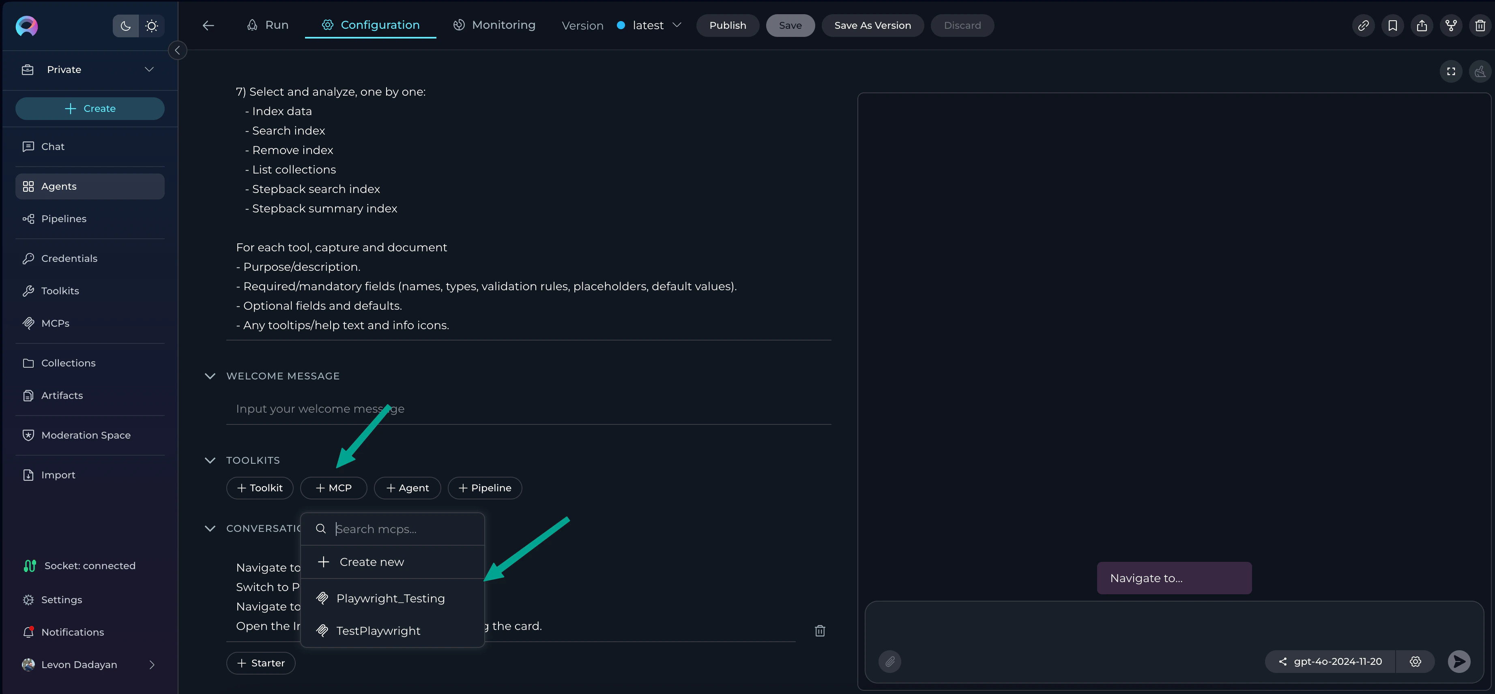1495x694 pixels.
Task: Expand the canvas to fullscreen
Action: (1450, 71)
